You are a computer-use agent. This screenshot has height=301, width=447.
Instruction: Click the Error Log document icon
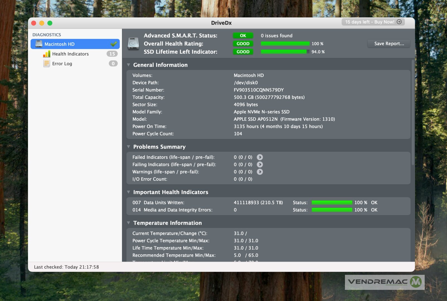pyautogui.click(x=46, y=64)
